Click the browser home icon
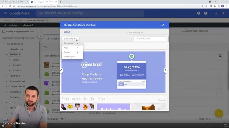The image size is (229, 128). [x=14, y=6]
